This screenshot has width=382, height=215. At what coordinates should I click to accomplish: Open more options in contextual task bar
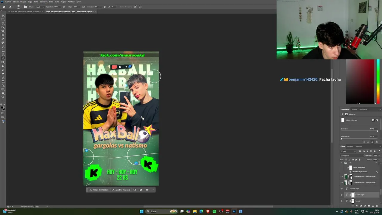pos(153,190)
